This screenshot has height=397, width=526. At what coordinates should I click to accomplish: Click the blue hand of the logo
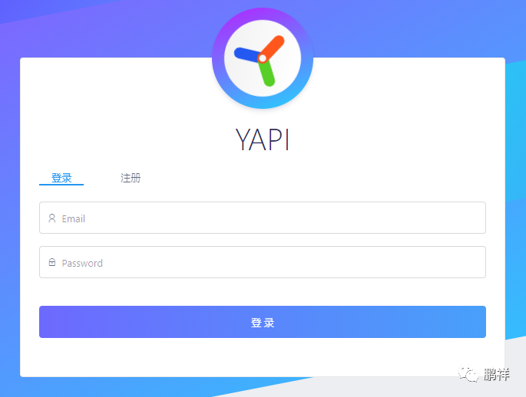[x=246, y=54]
